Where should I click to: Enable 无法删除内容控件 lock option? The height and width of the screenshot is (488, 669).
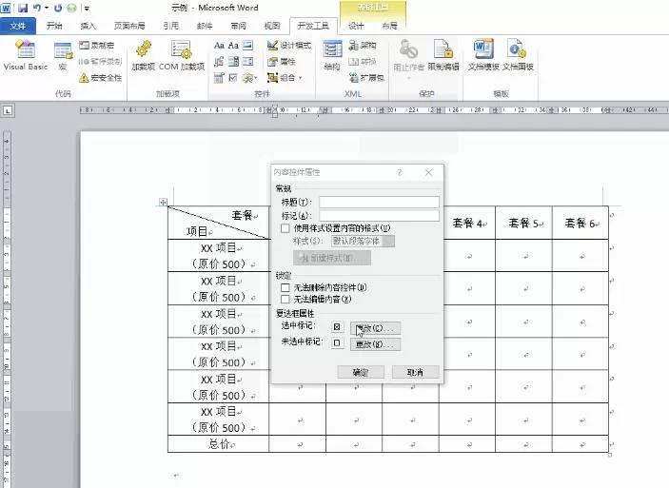pyautogui.click(x=285, y=287)
